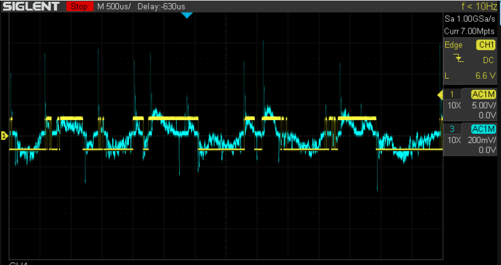Click the blue trigger position marker at top
Viewport: 501px width, 265px height.
click(x=186, y=14)
